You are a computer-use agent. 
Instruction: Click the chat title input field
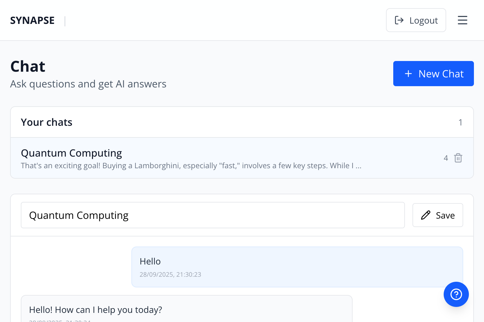(213, 215)
